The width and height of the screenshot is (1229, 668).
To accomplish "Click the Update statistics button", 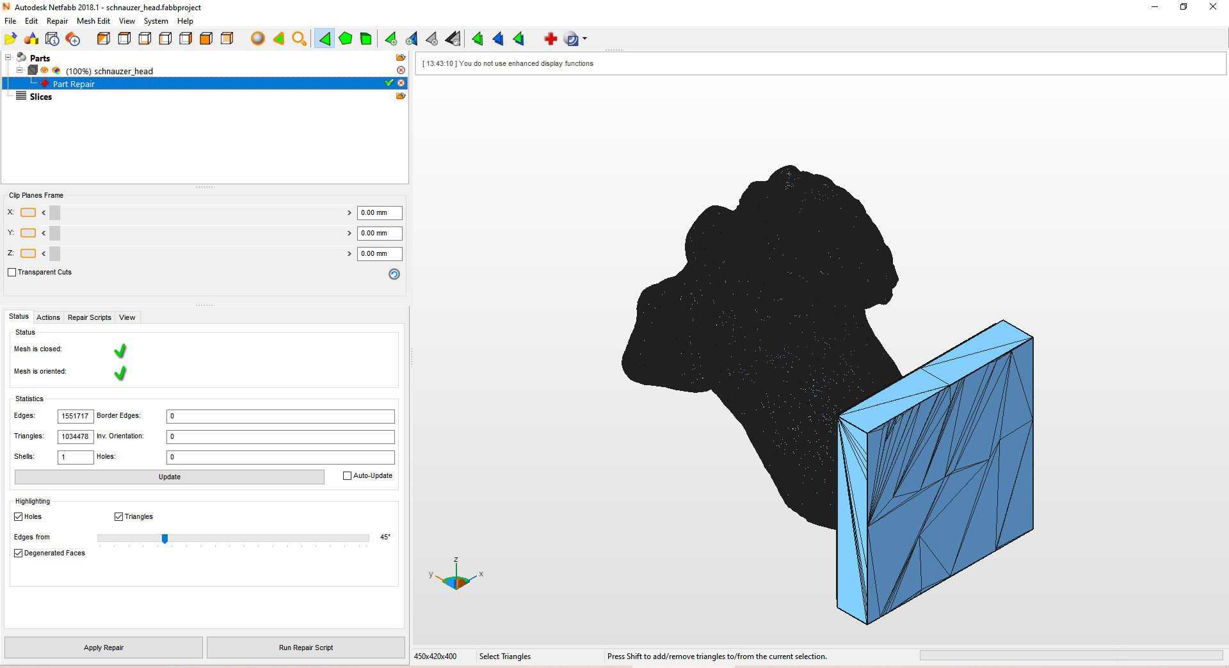I will tap(170, 477).
